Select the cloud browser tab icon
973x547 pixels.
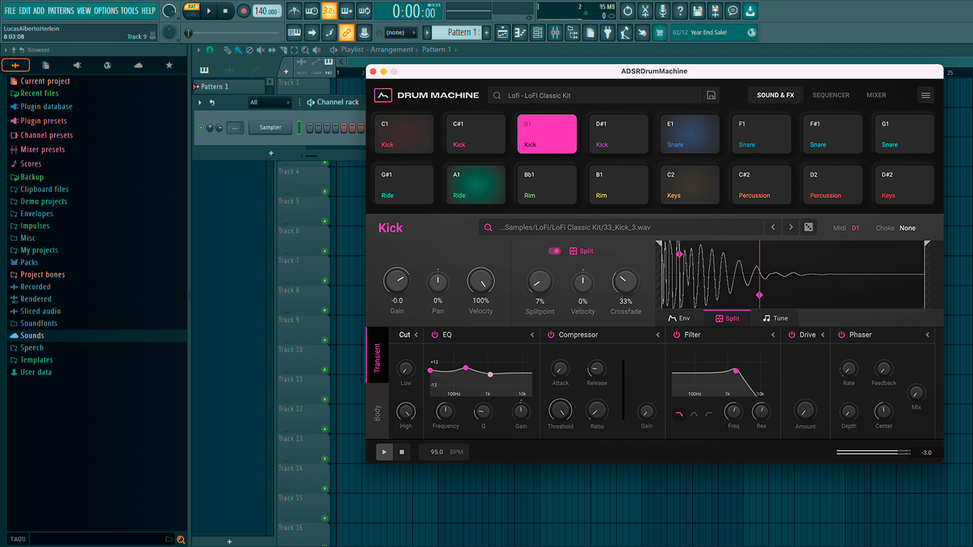(x=138, y=65)
